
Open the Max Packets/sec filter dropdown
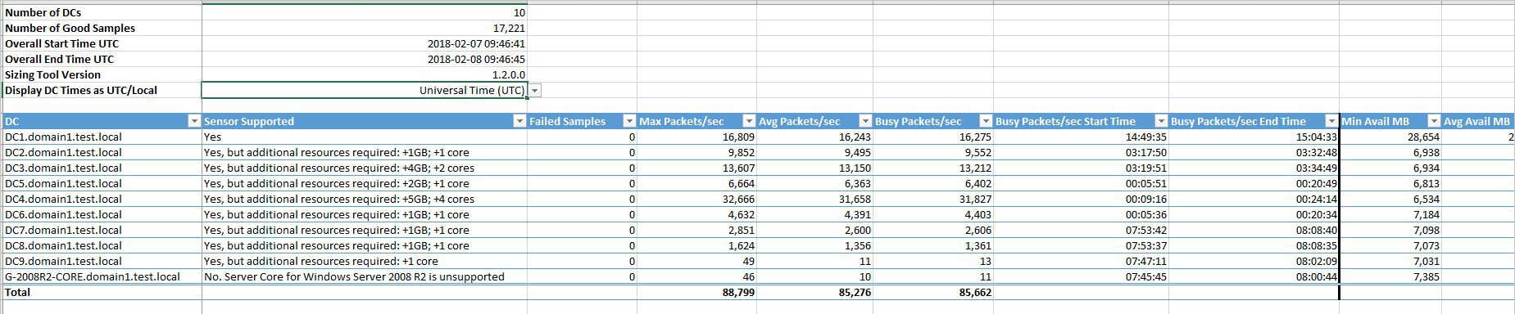pyautogui.click(x=750, y=121)
